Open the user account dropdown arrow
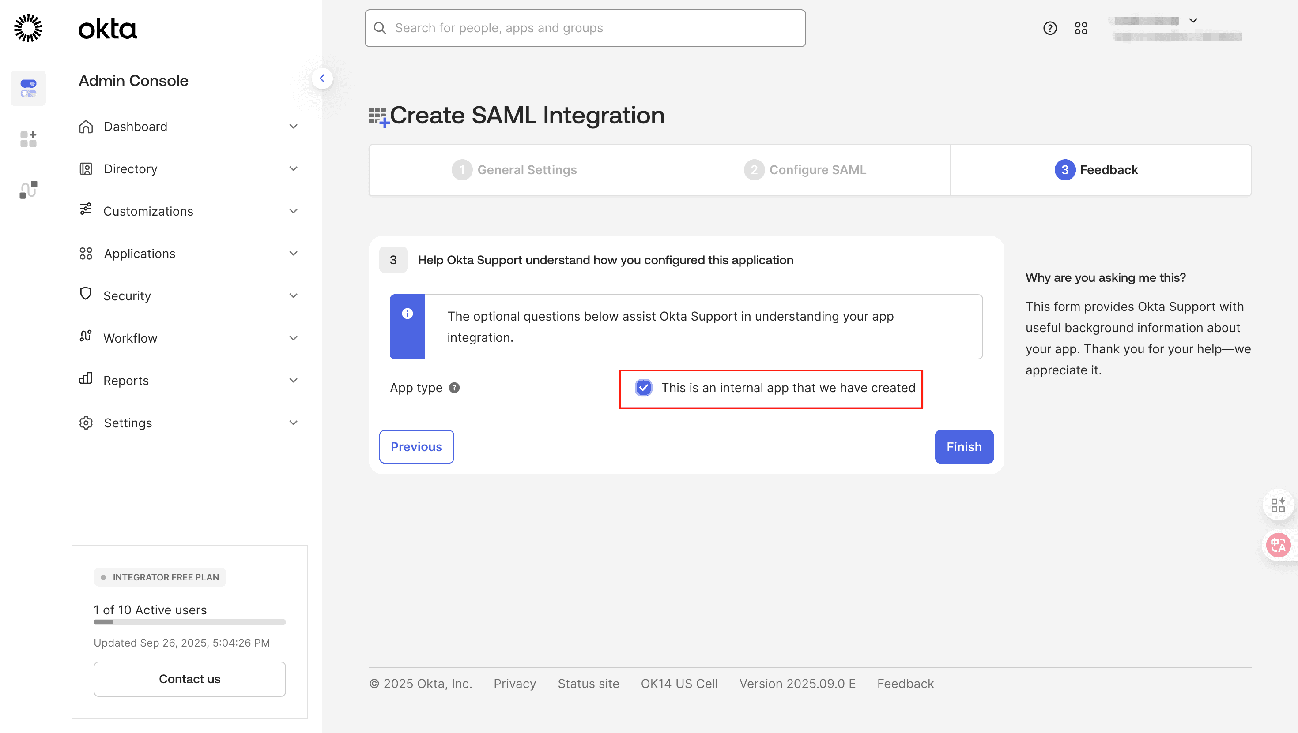 (1193, 21)
